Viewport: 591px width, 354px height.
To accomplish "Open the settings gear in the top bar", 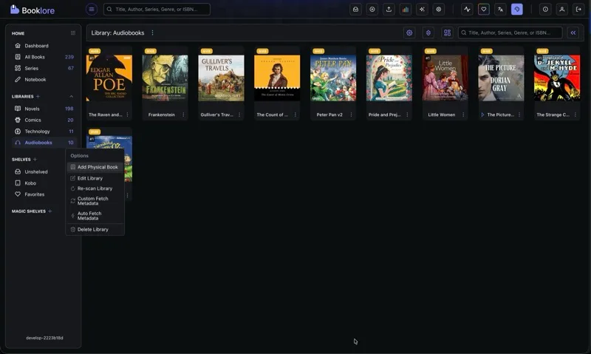I will pos(438,10).
